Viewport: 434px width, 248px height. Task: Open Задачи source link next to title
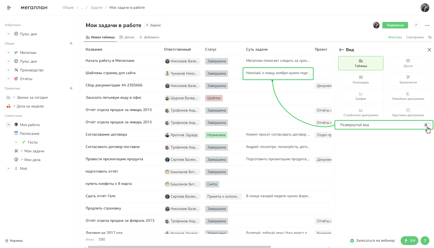[x=153, y=25]
